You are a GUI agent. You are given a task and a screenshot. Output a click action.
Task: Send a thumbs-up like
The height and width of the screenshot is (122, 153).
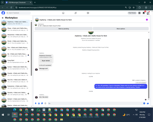(x=148, y=103)
